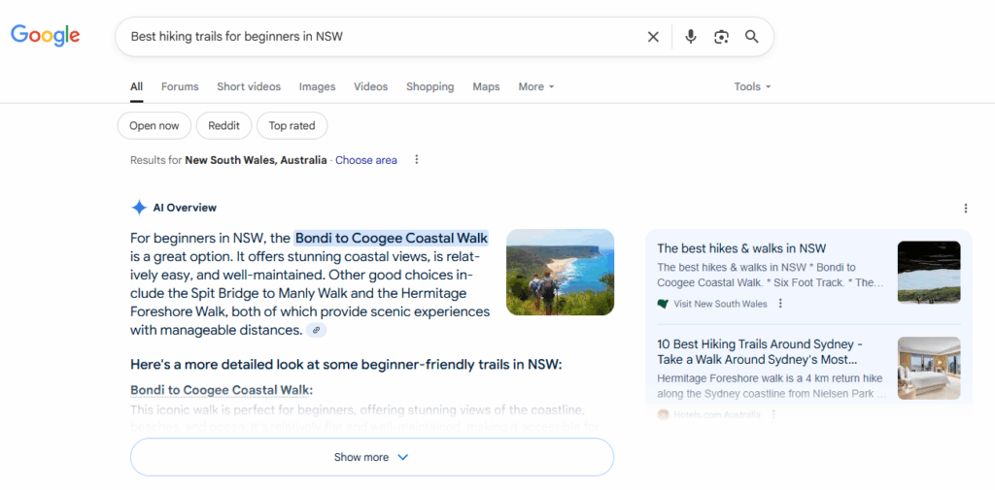995x490 pixels.
Task: Start voice search with the microphone icon
Action: click(x=691, y=37)
